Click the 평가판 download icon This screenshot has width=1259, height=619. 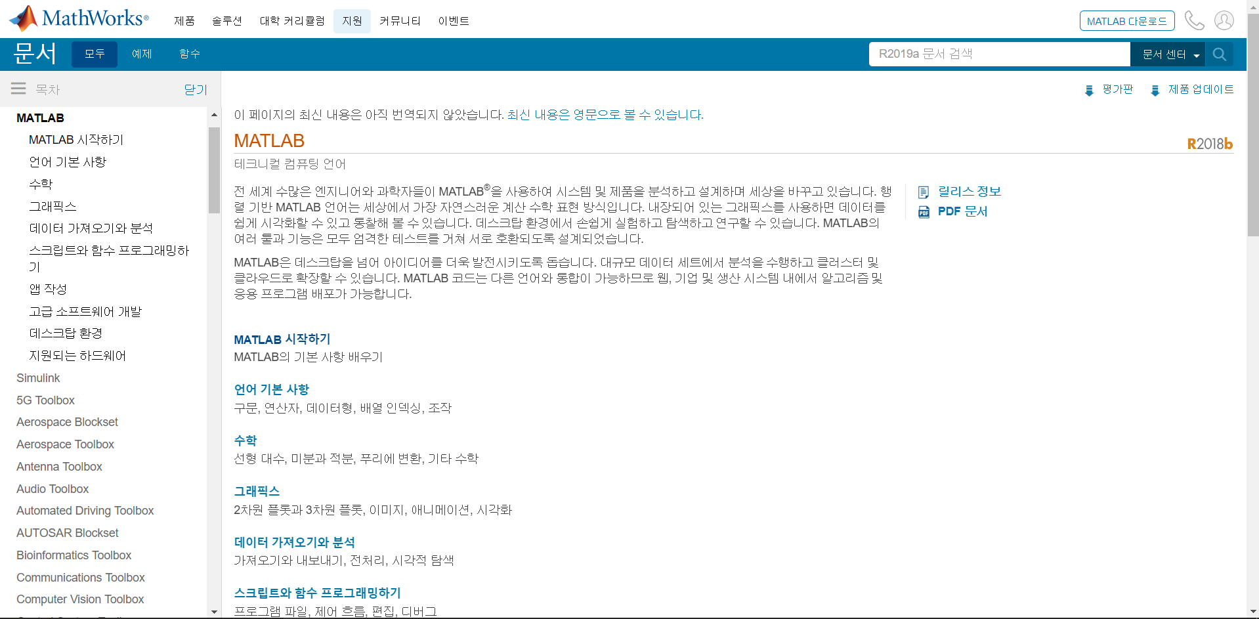pyautogui.click(x=1089, y=90)
